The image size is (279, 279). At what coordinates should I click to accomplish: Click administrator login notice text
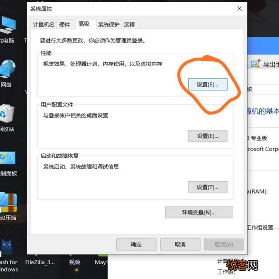click(93, 41)
